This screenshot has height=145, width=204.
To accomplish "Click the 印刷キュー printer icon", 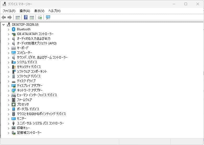I will coord(14,128).
